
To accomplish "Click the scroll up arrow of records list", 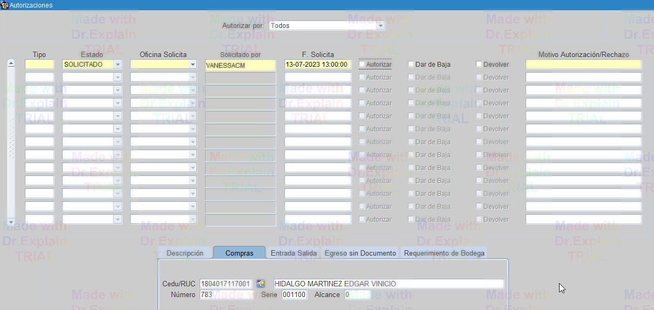I will click(x=10, y=64).
